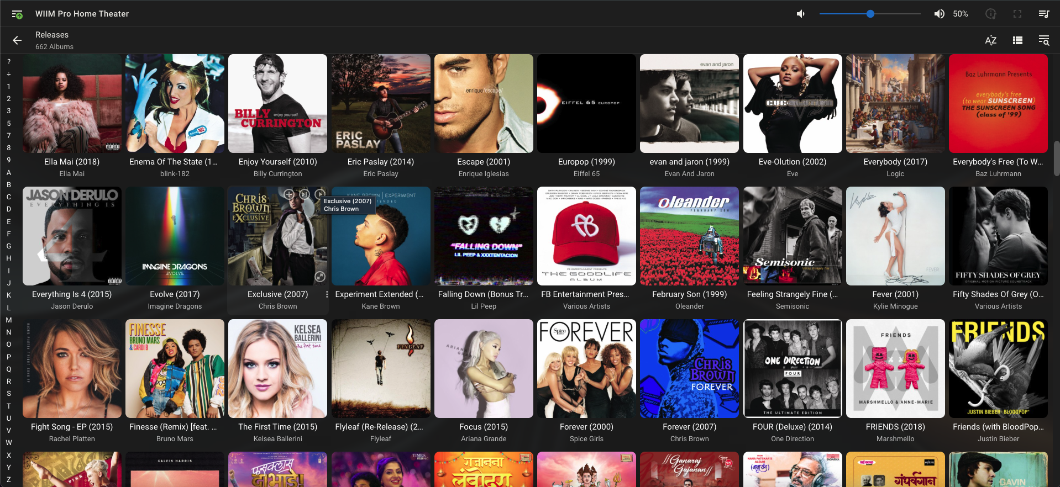Enter fullscreen with the top bar icon
This screenshot has height=487, width=1060.
[x=1017, y=14]
